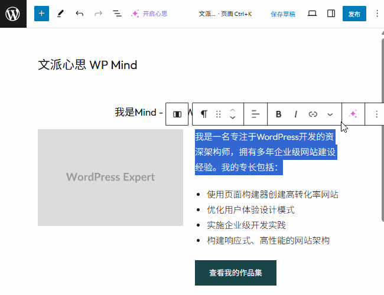This screenshot has height=295, width=384.
Task: Click list item 使用页面构建器创建高转化率网站
Action: click(272, 195)
